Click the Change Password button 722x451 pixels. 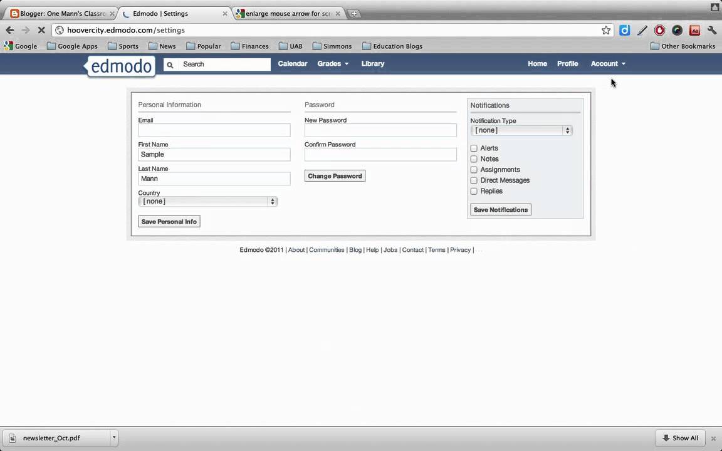point(335,176)
